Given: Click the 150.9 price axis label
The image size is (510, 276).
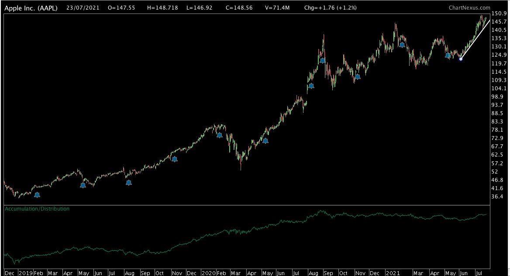Looking at the screenshot, I should pos(499,14).
